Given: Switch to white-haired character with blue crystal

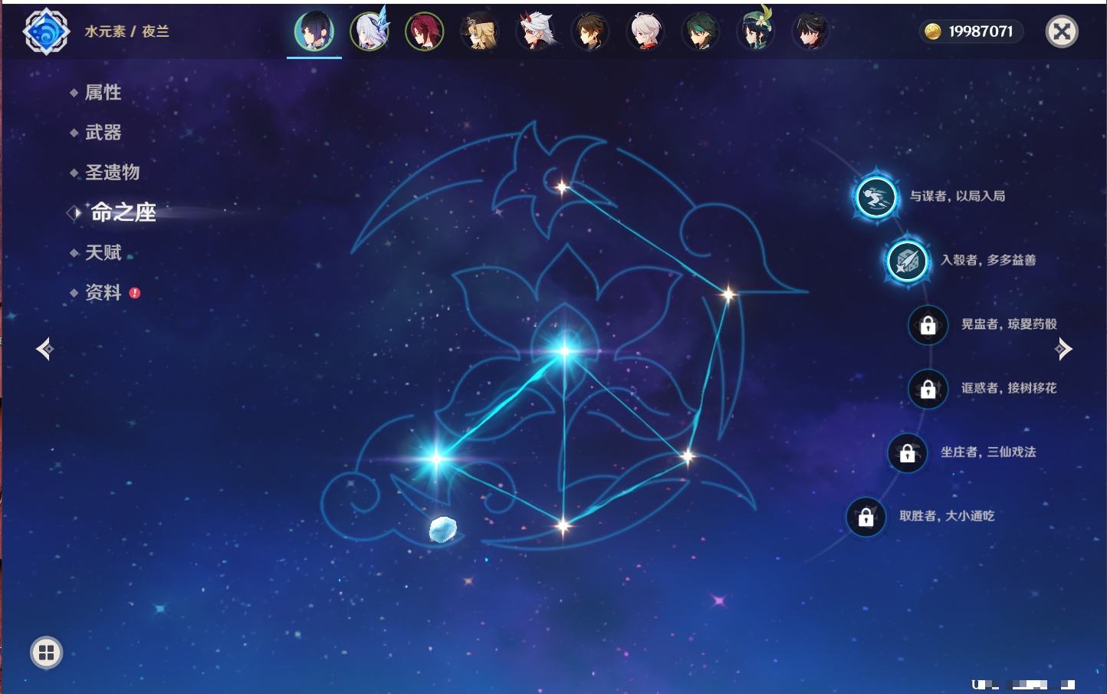Looking at the screenshot, I should pyautogui.click(x=370, y=31).
